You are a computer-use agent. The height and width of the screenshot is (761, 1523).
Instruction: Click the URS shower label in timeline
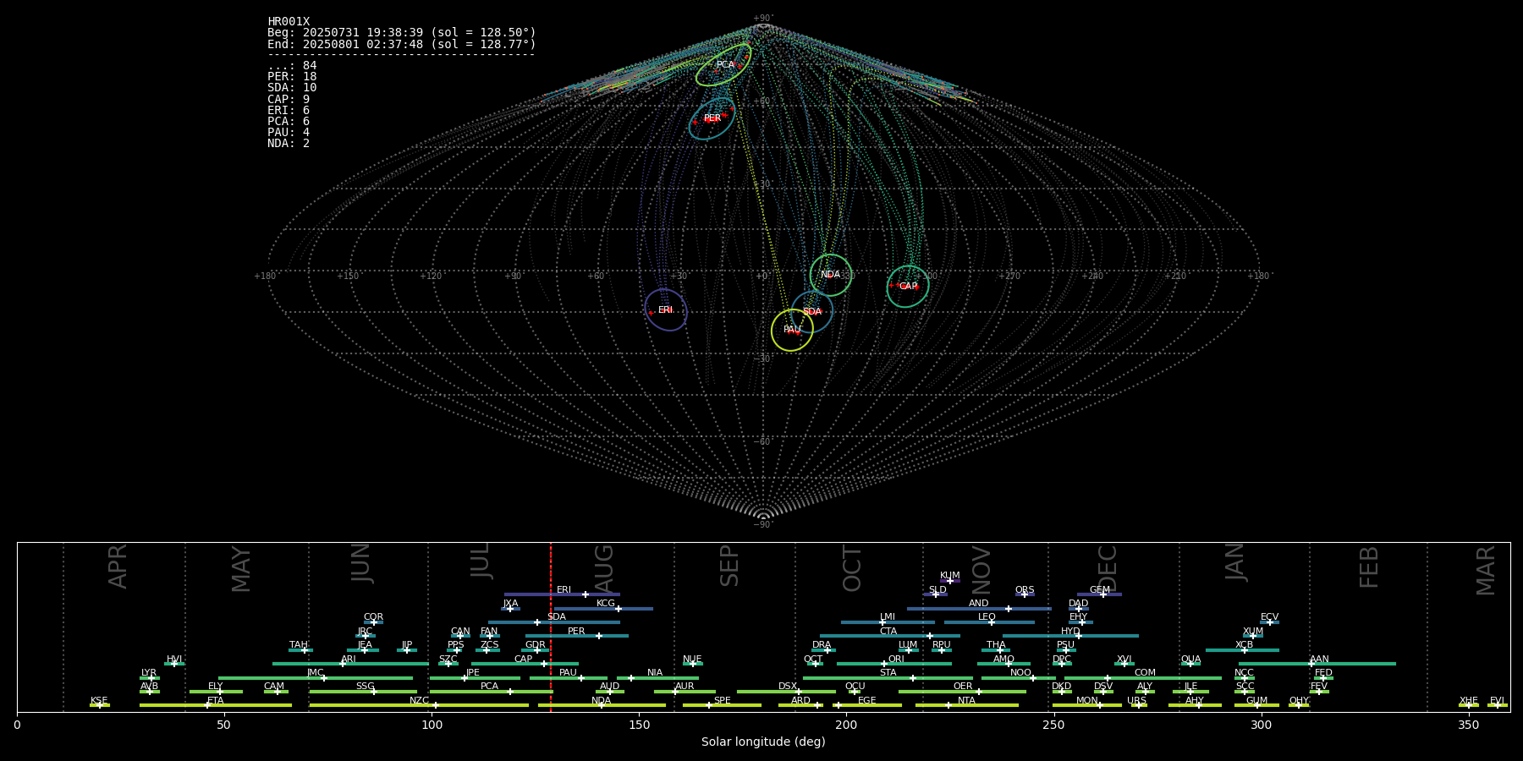pyautogui.click(x=1136, y=700)
